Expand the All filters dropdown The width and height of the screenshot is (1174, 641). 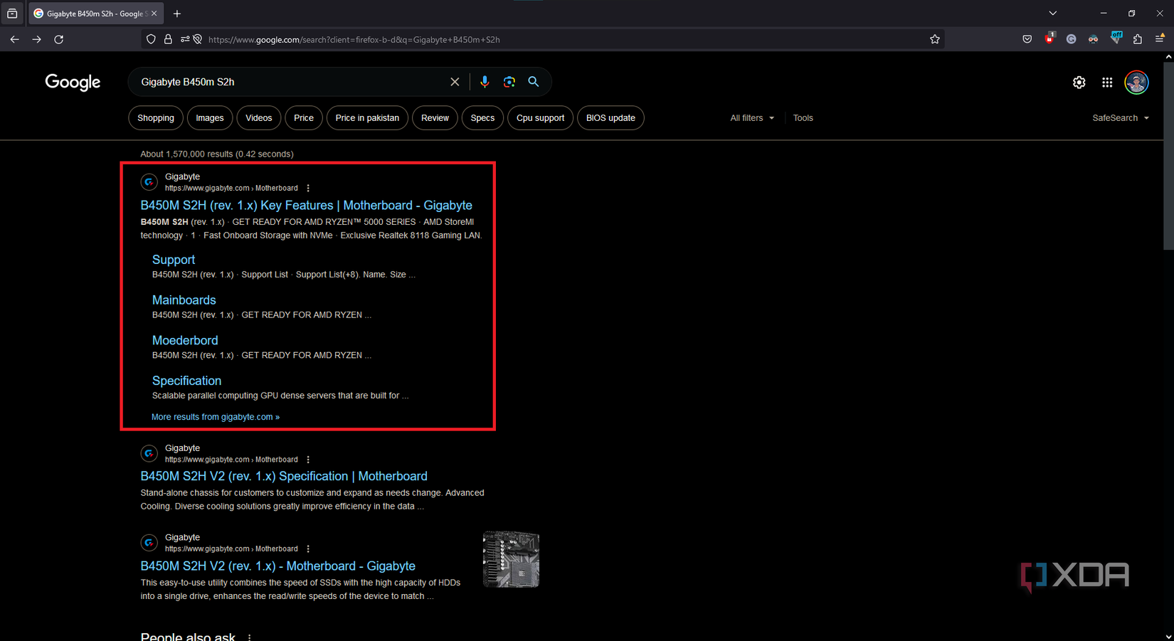click(x=752, y=118)
